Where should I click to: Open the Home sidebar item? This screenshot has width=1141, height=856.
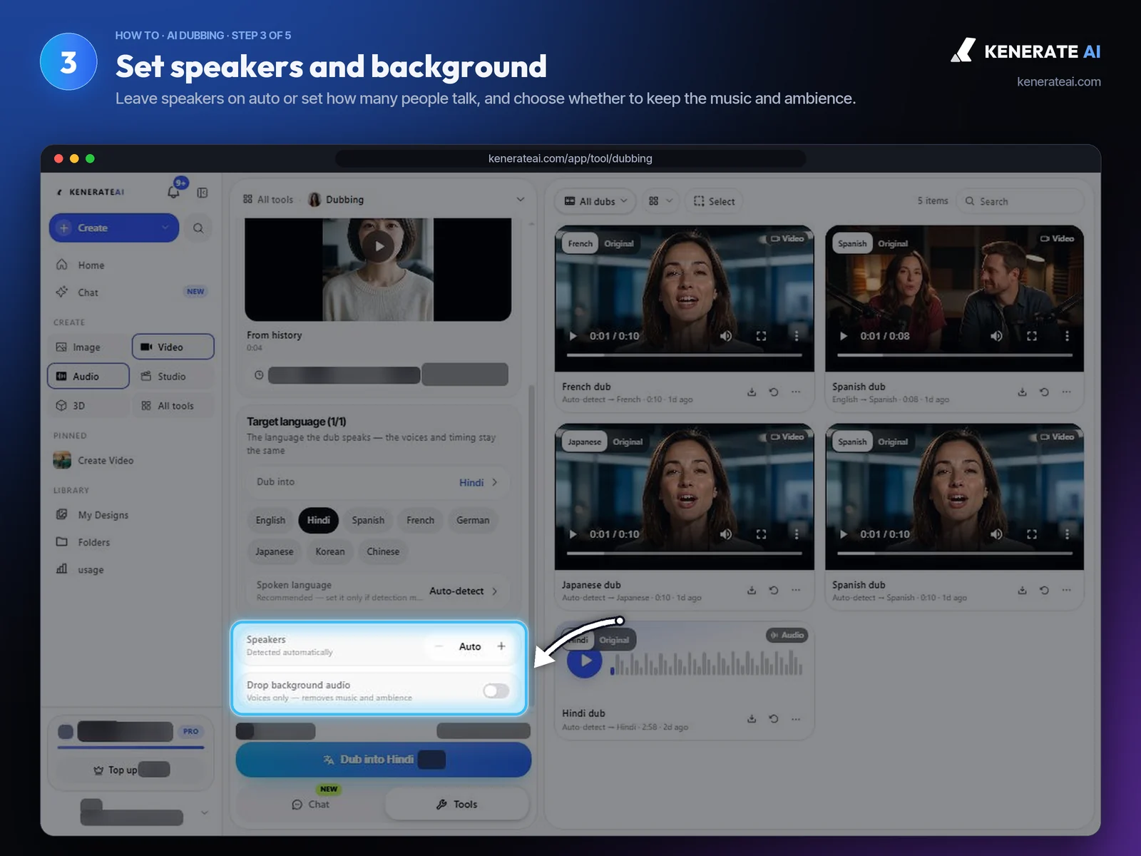click(91, 265)
